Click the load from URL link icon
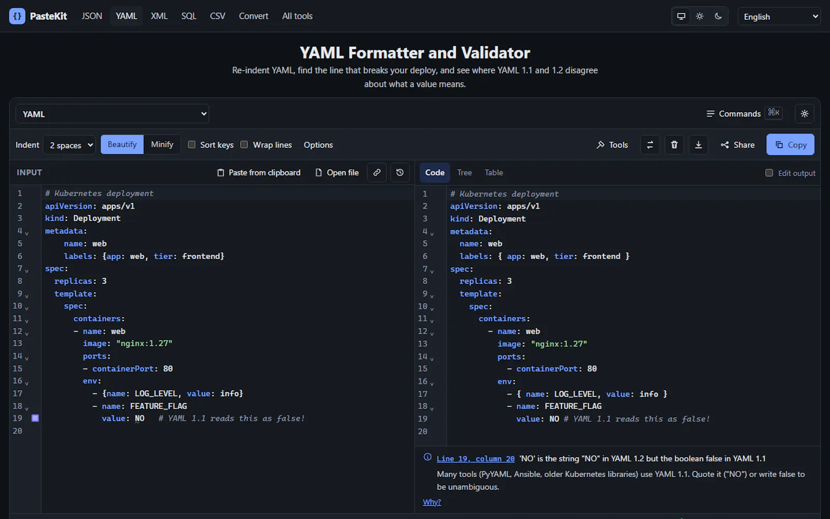Image resolution: width=830 pixels, height=519 pixels. pos(377,172)
